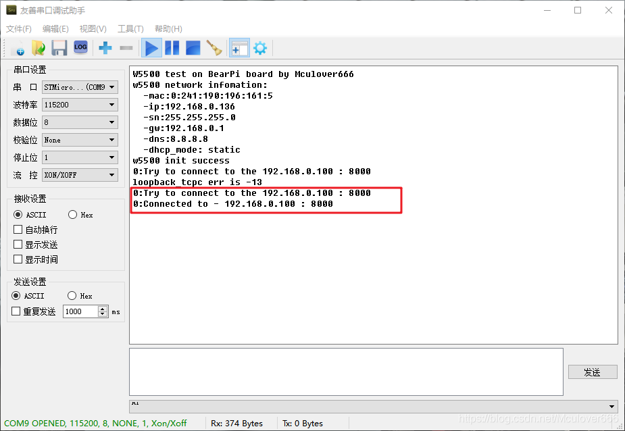Click the '-mac:0:241:190:196:161:5' line
Screen dimensions: 625x431
(x=208, y=96)
